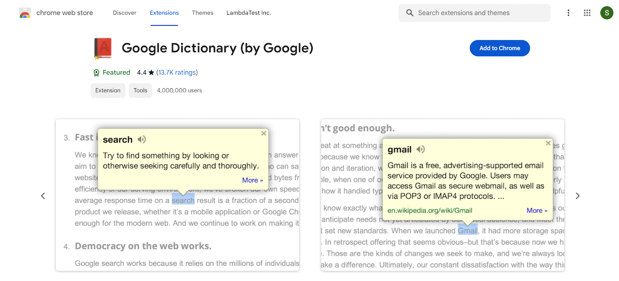
Task: Click the magnifier icon in search bar
Action: 410,13
